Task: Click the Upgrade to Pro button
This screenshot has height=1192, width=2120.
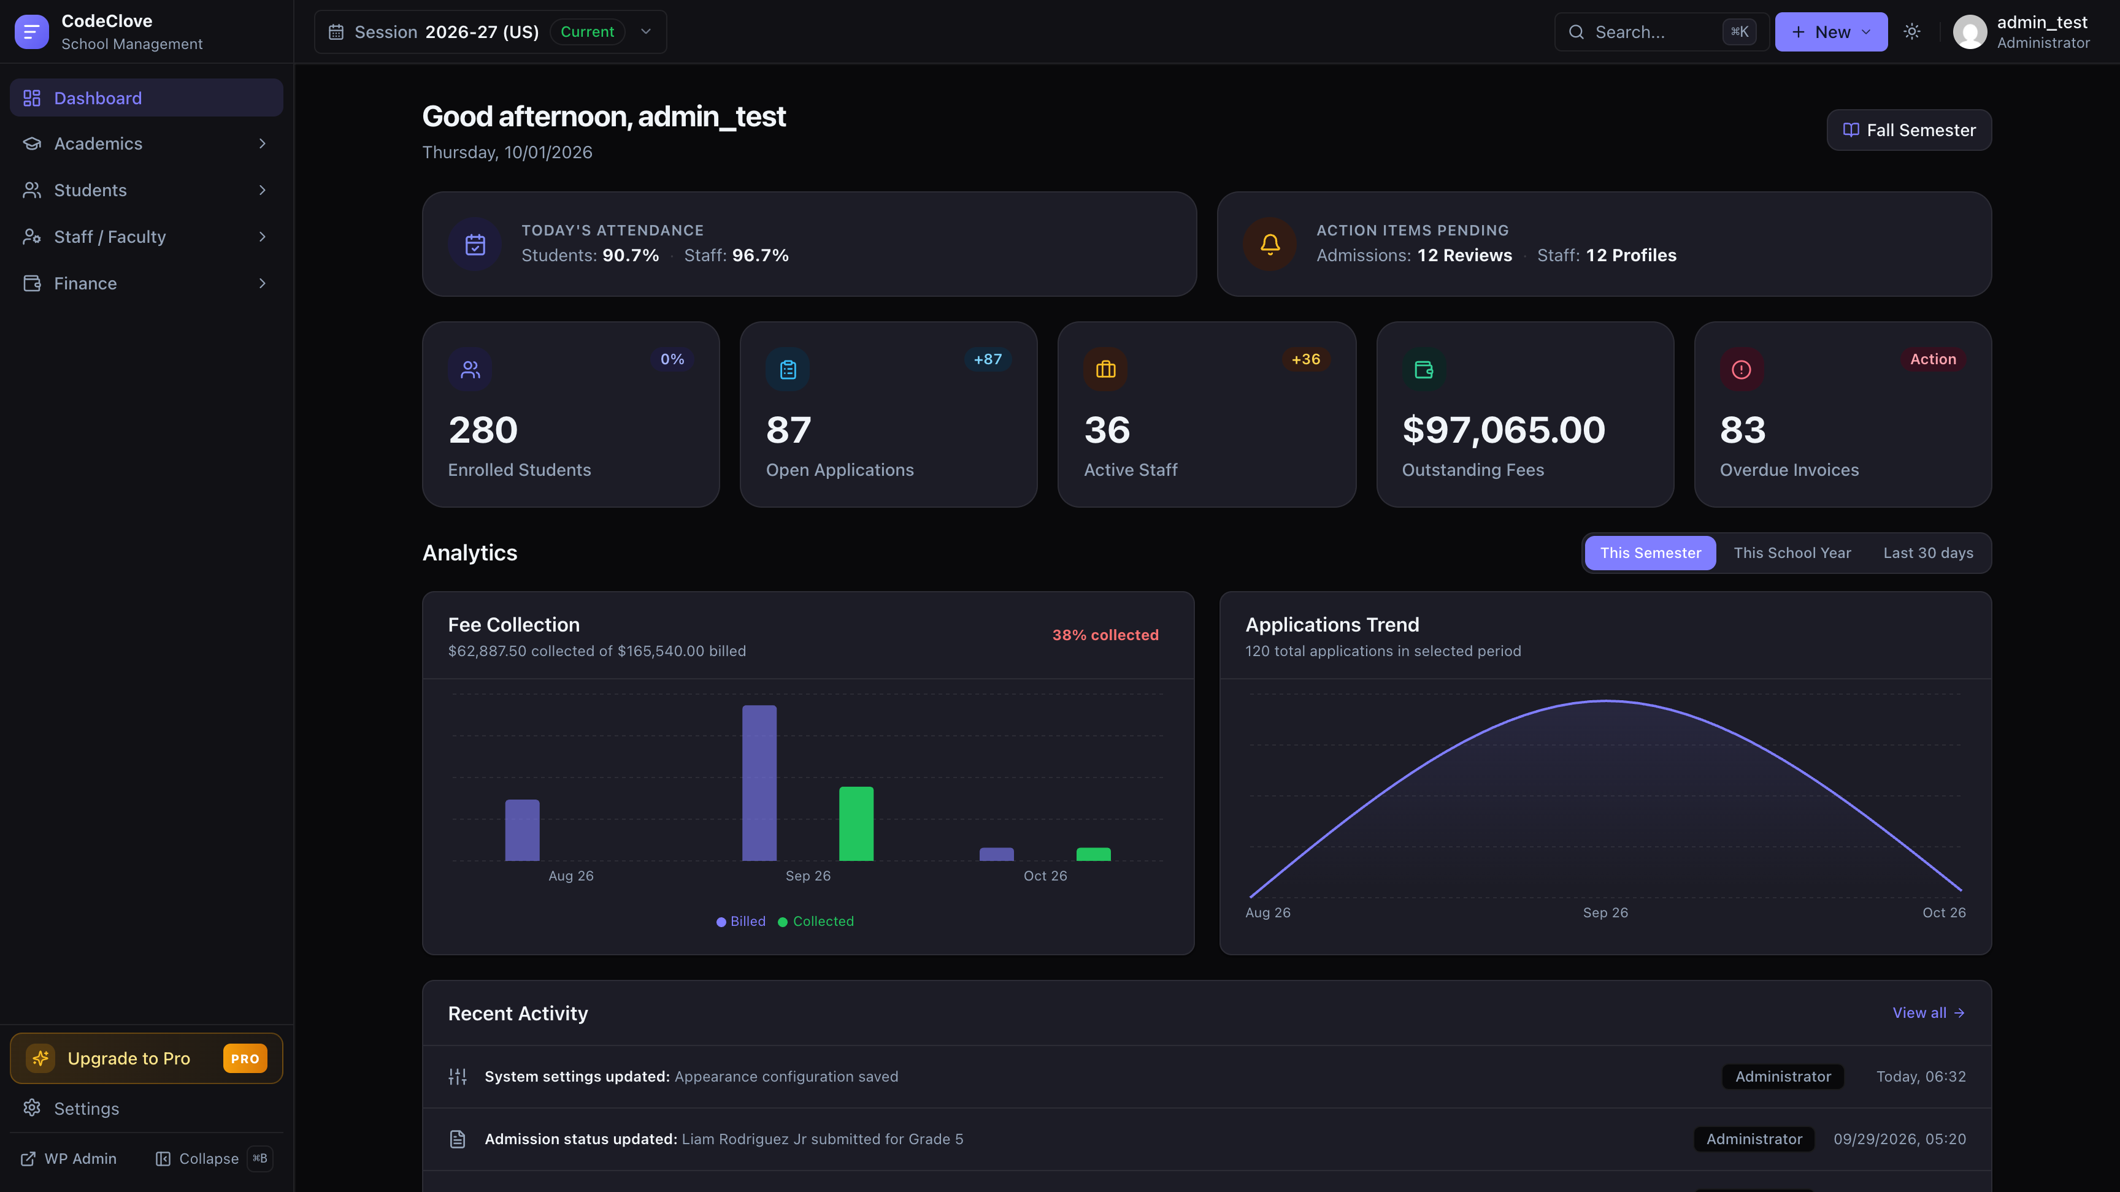Action: click(x=147, y=1058)
